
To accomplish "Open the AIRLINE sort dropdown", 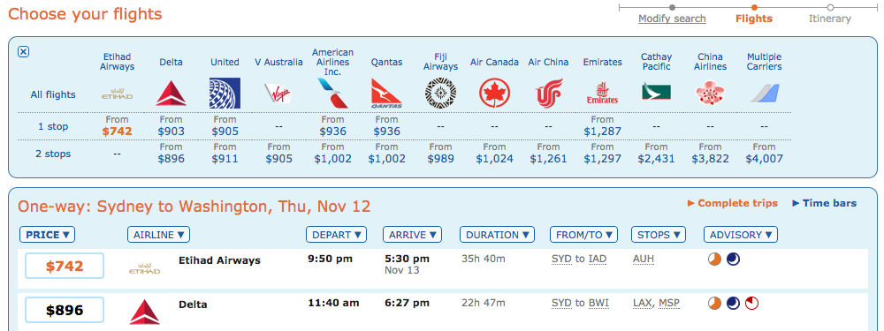I will (x=158, y=235).
